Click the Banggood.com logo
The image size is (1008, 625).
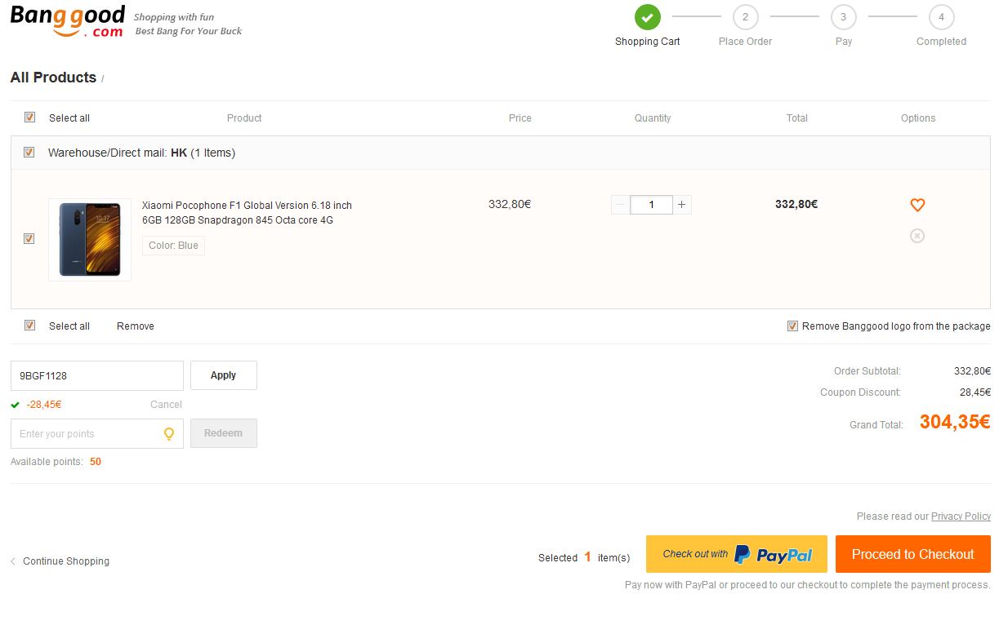coord(68,21)
